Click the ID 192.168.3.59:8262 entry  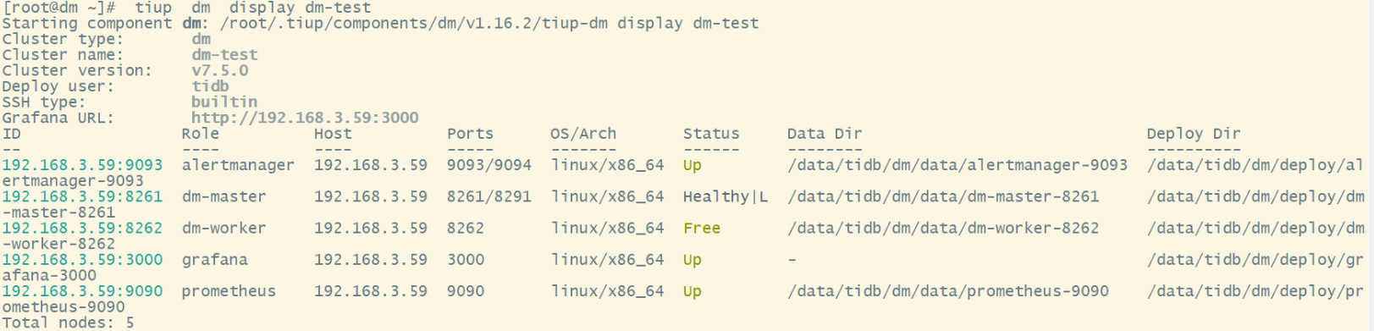(x=82, y=228)
